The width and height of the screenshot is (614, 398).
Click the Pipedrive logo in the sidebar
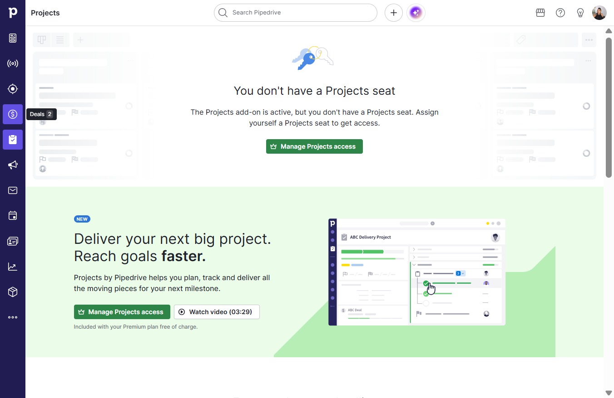tap(13, 13)
